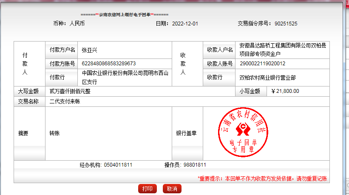Select operator number 98801811
The image size is (349, 195).
[x=194, y=165]
